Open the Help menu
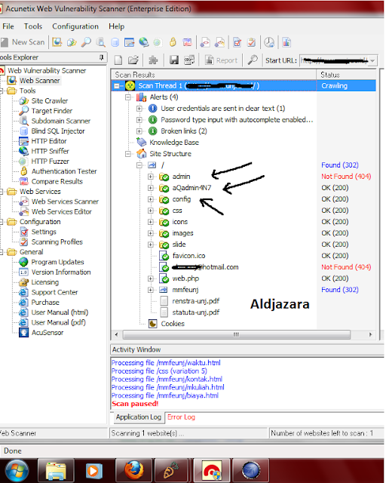Viewport: 386px width, 483px height. point(116,26)
